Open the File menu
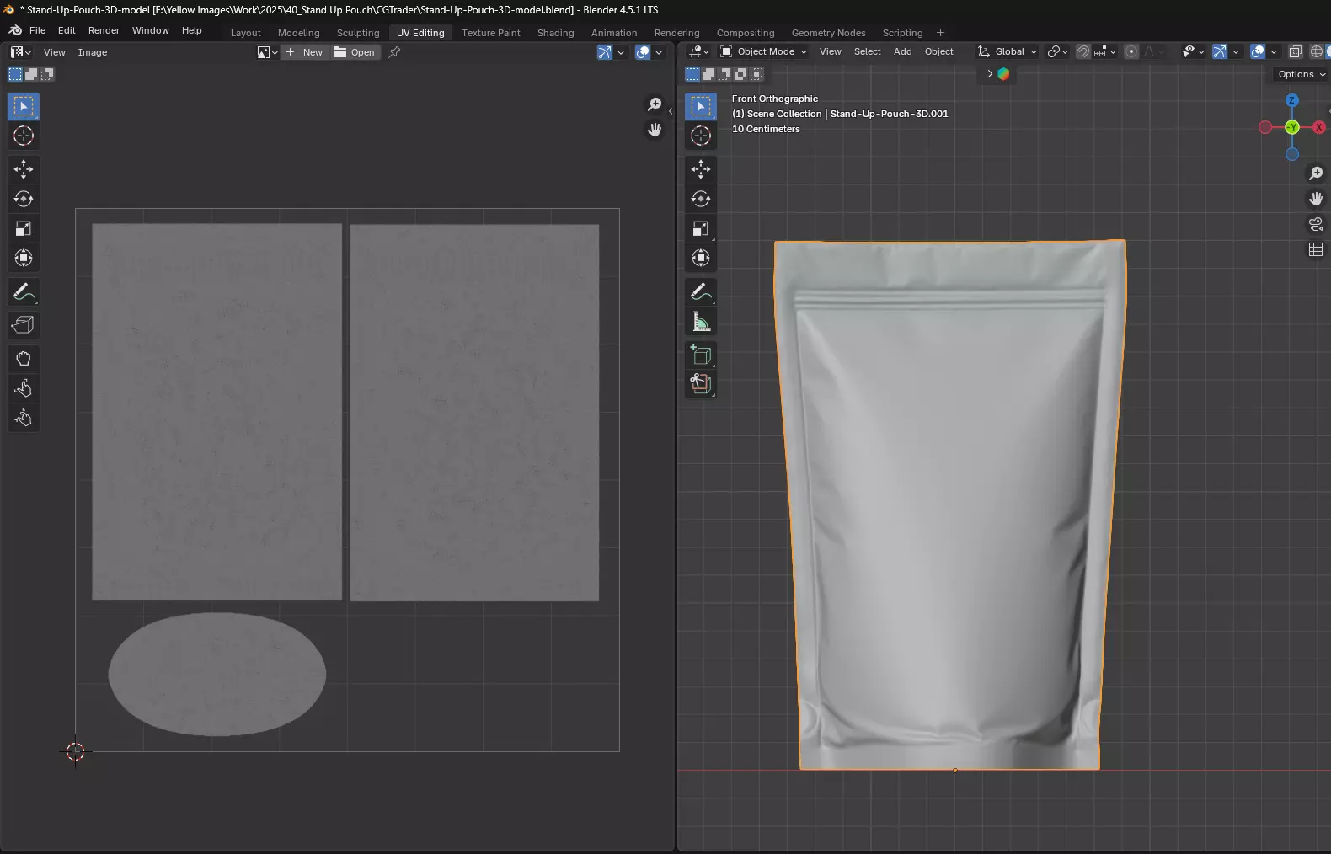The width and height of the screenshot is (1331, 854). (38, 30)
